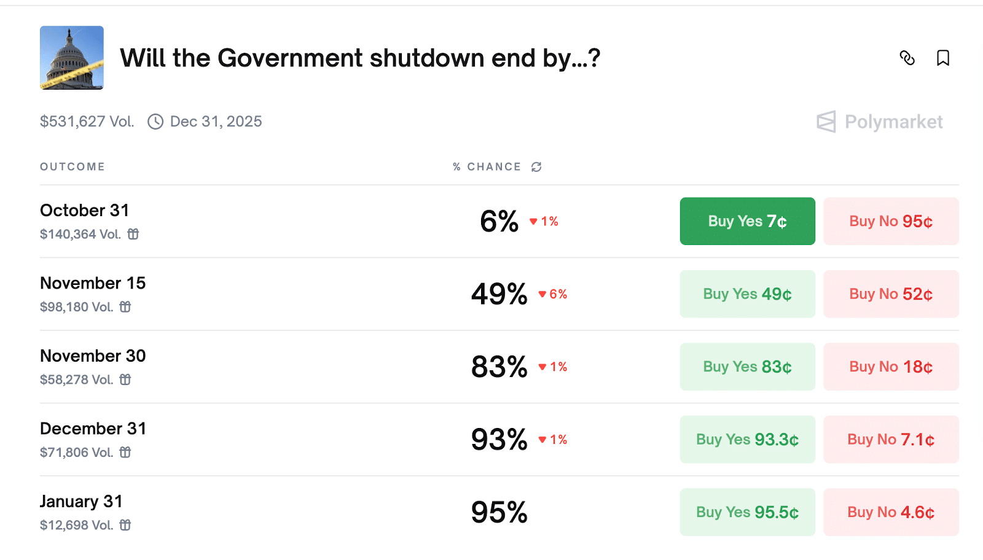The width and height of the screenshot is (983, 560).
Task: Click Buy Yes 7¢ for October 31
Action: click(747, 221)
